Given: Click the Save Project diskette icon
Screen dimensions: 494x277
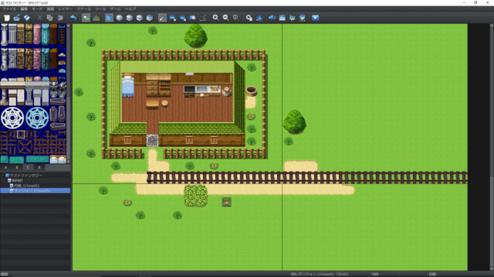Looking at the screenshot, I should pyautogui.click(x=27, y=18).
